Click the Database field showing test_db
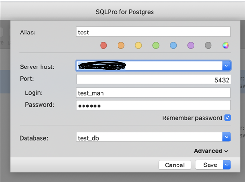The image size is (245, 182). (x=150, y=137)
